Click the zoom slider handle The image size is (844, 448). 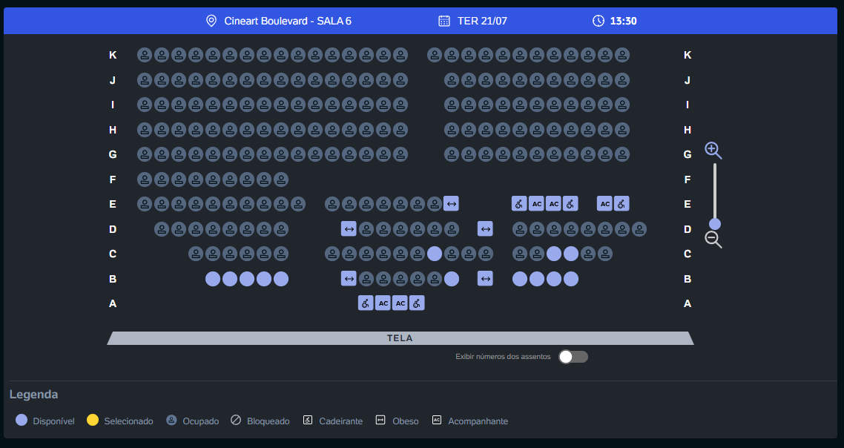(715, 224)
